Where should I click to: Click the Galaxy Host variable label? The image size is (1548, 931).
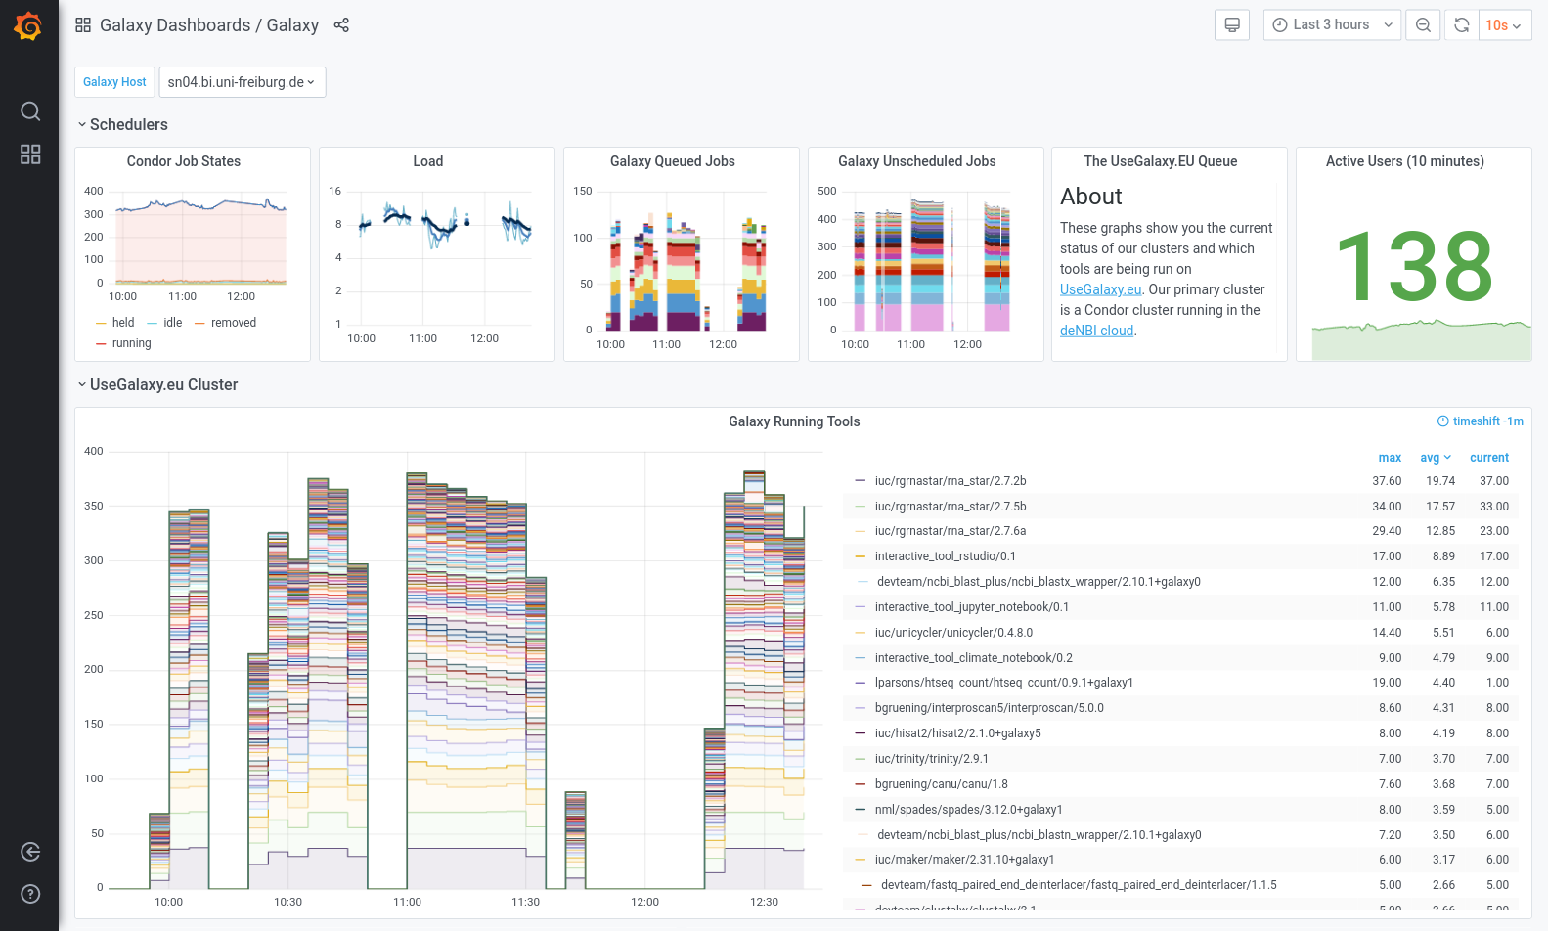(x=114, y=82)
